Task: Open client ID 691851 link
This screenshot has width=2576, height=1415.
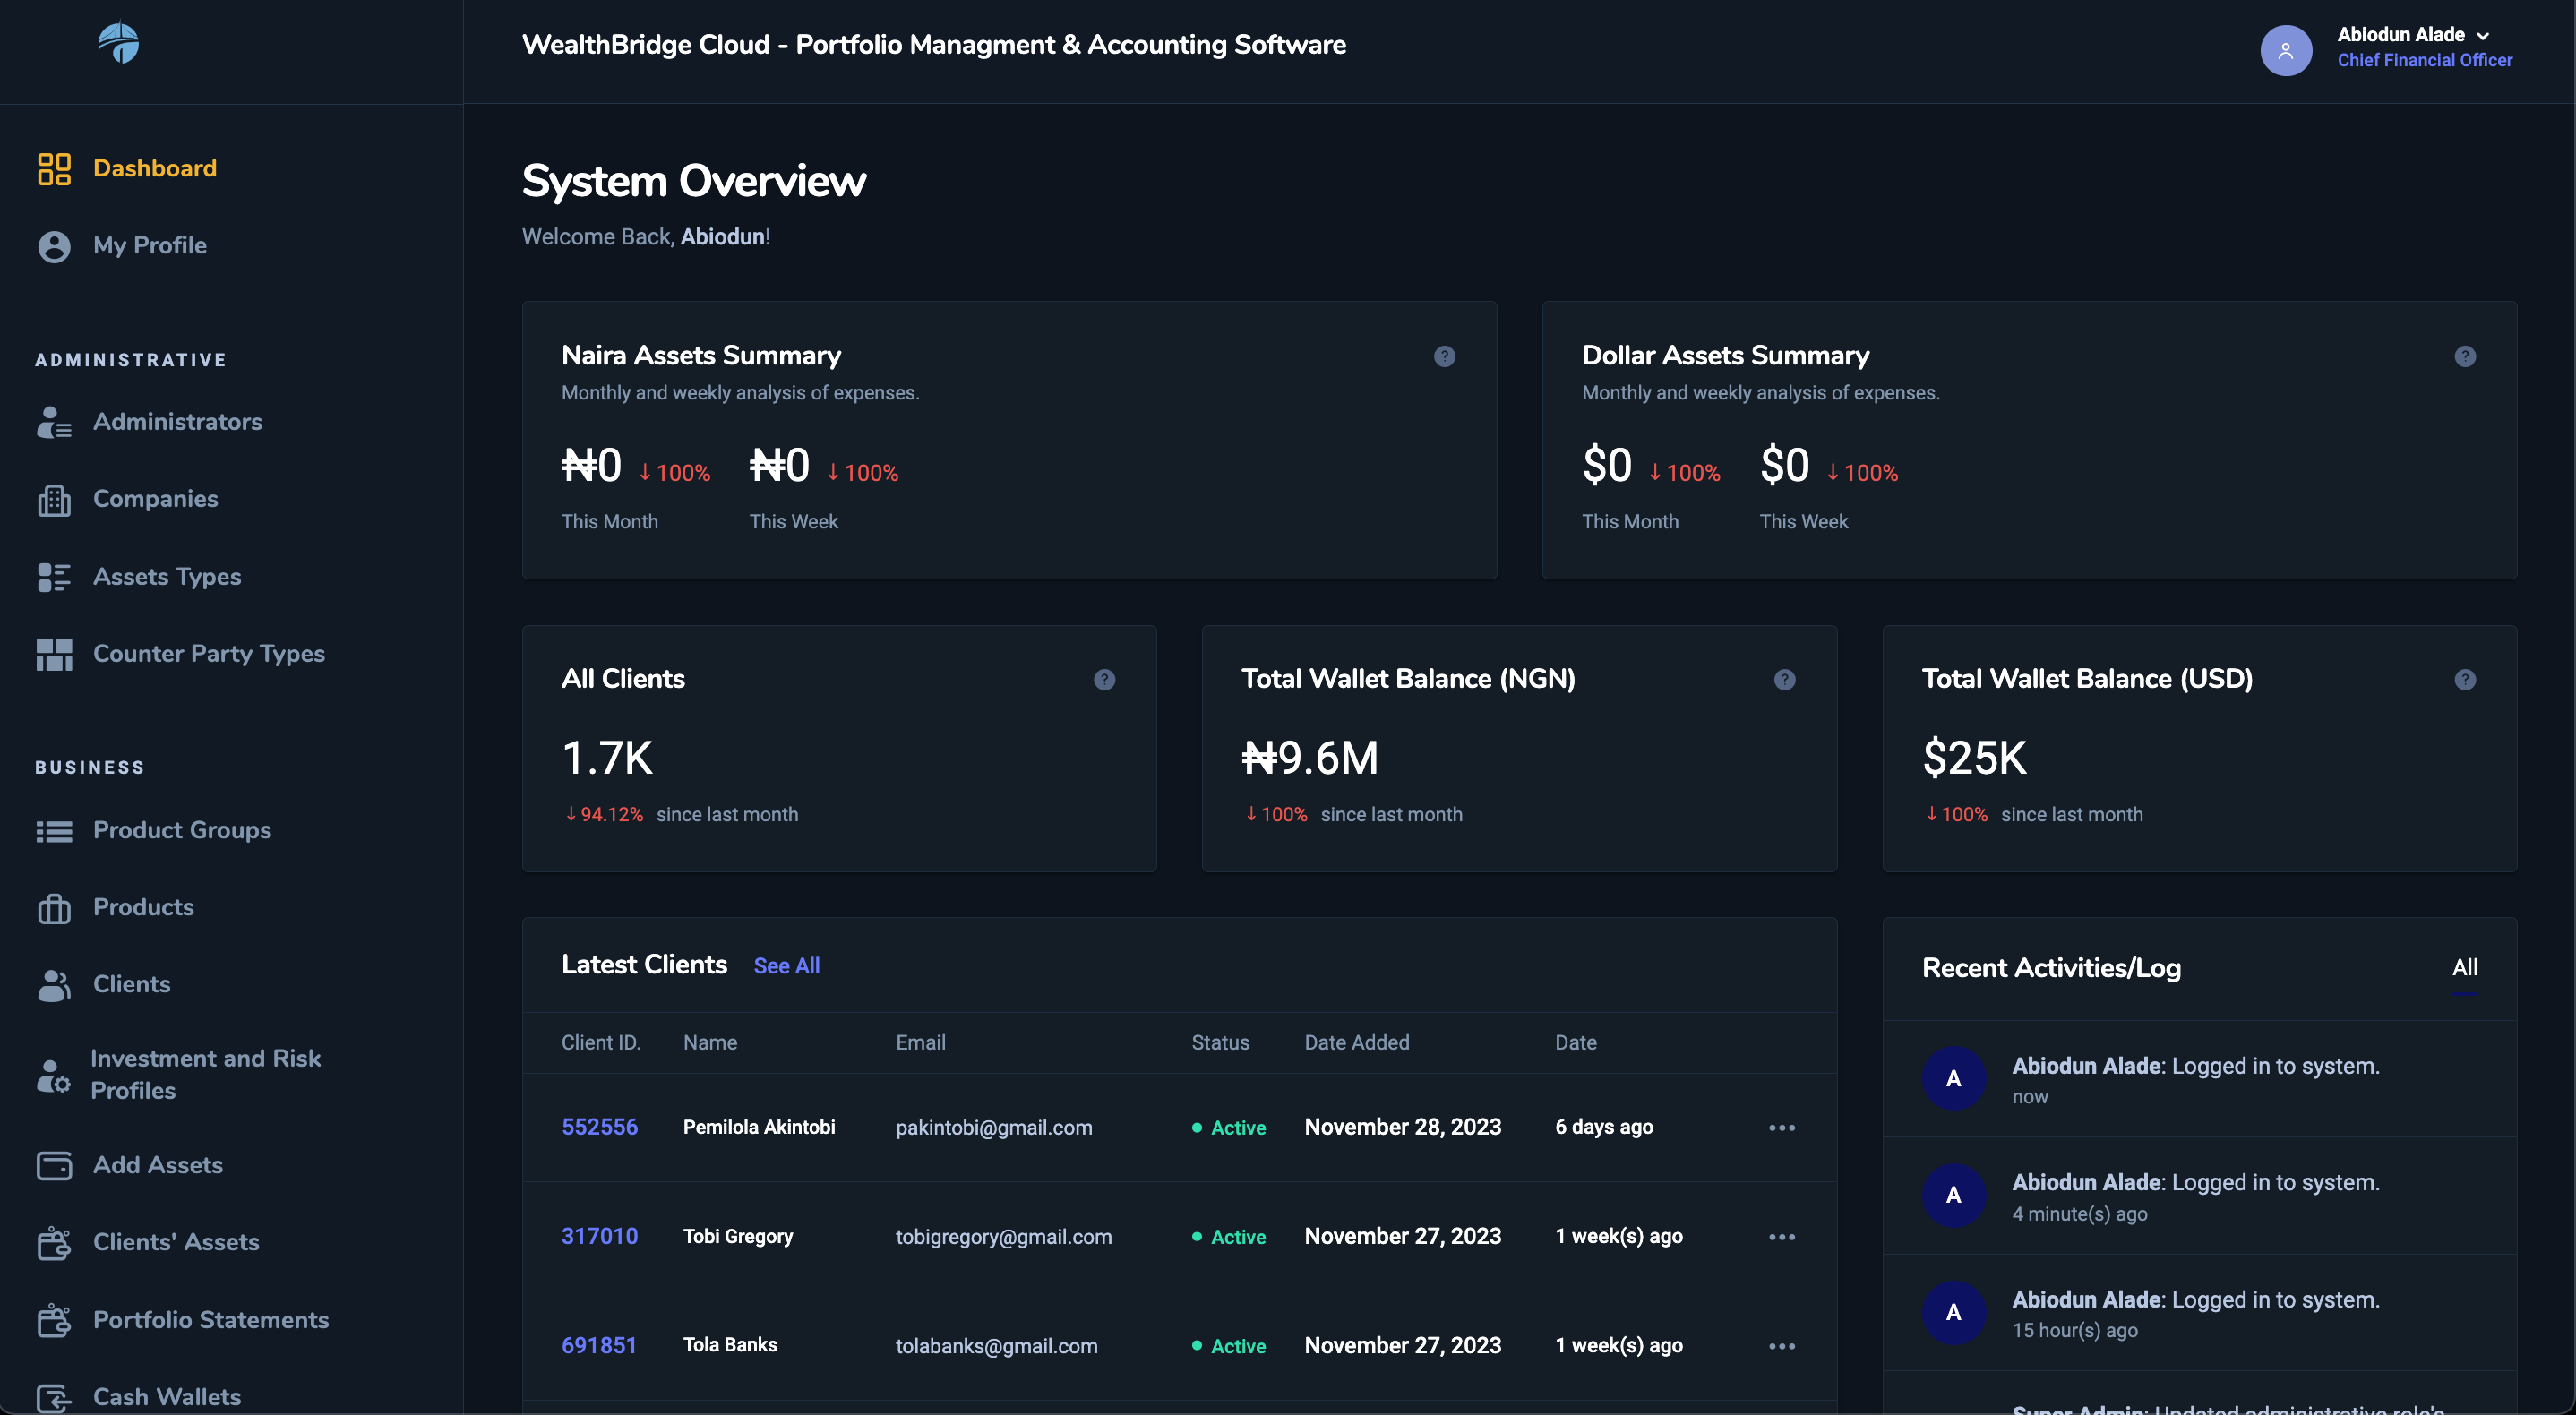Action: (599, 1345)
